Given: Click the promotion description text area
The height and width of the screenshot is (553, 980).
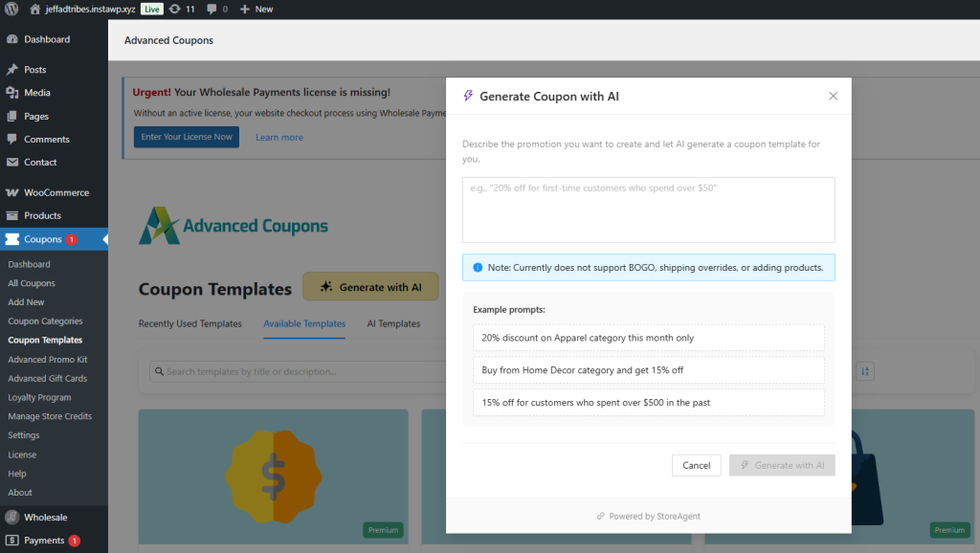Looking at the screenshot, I should [x=649, y=210].
